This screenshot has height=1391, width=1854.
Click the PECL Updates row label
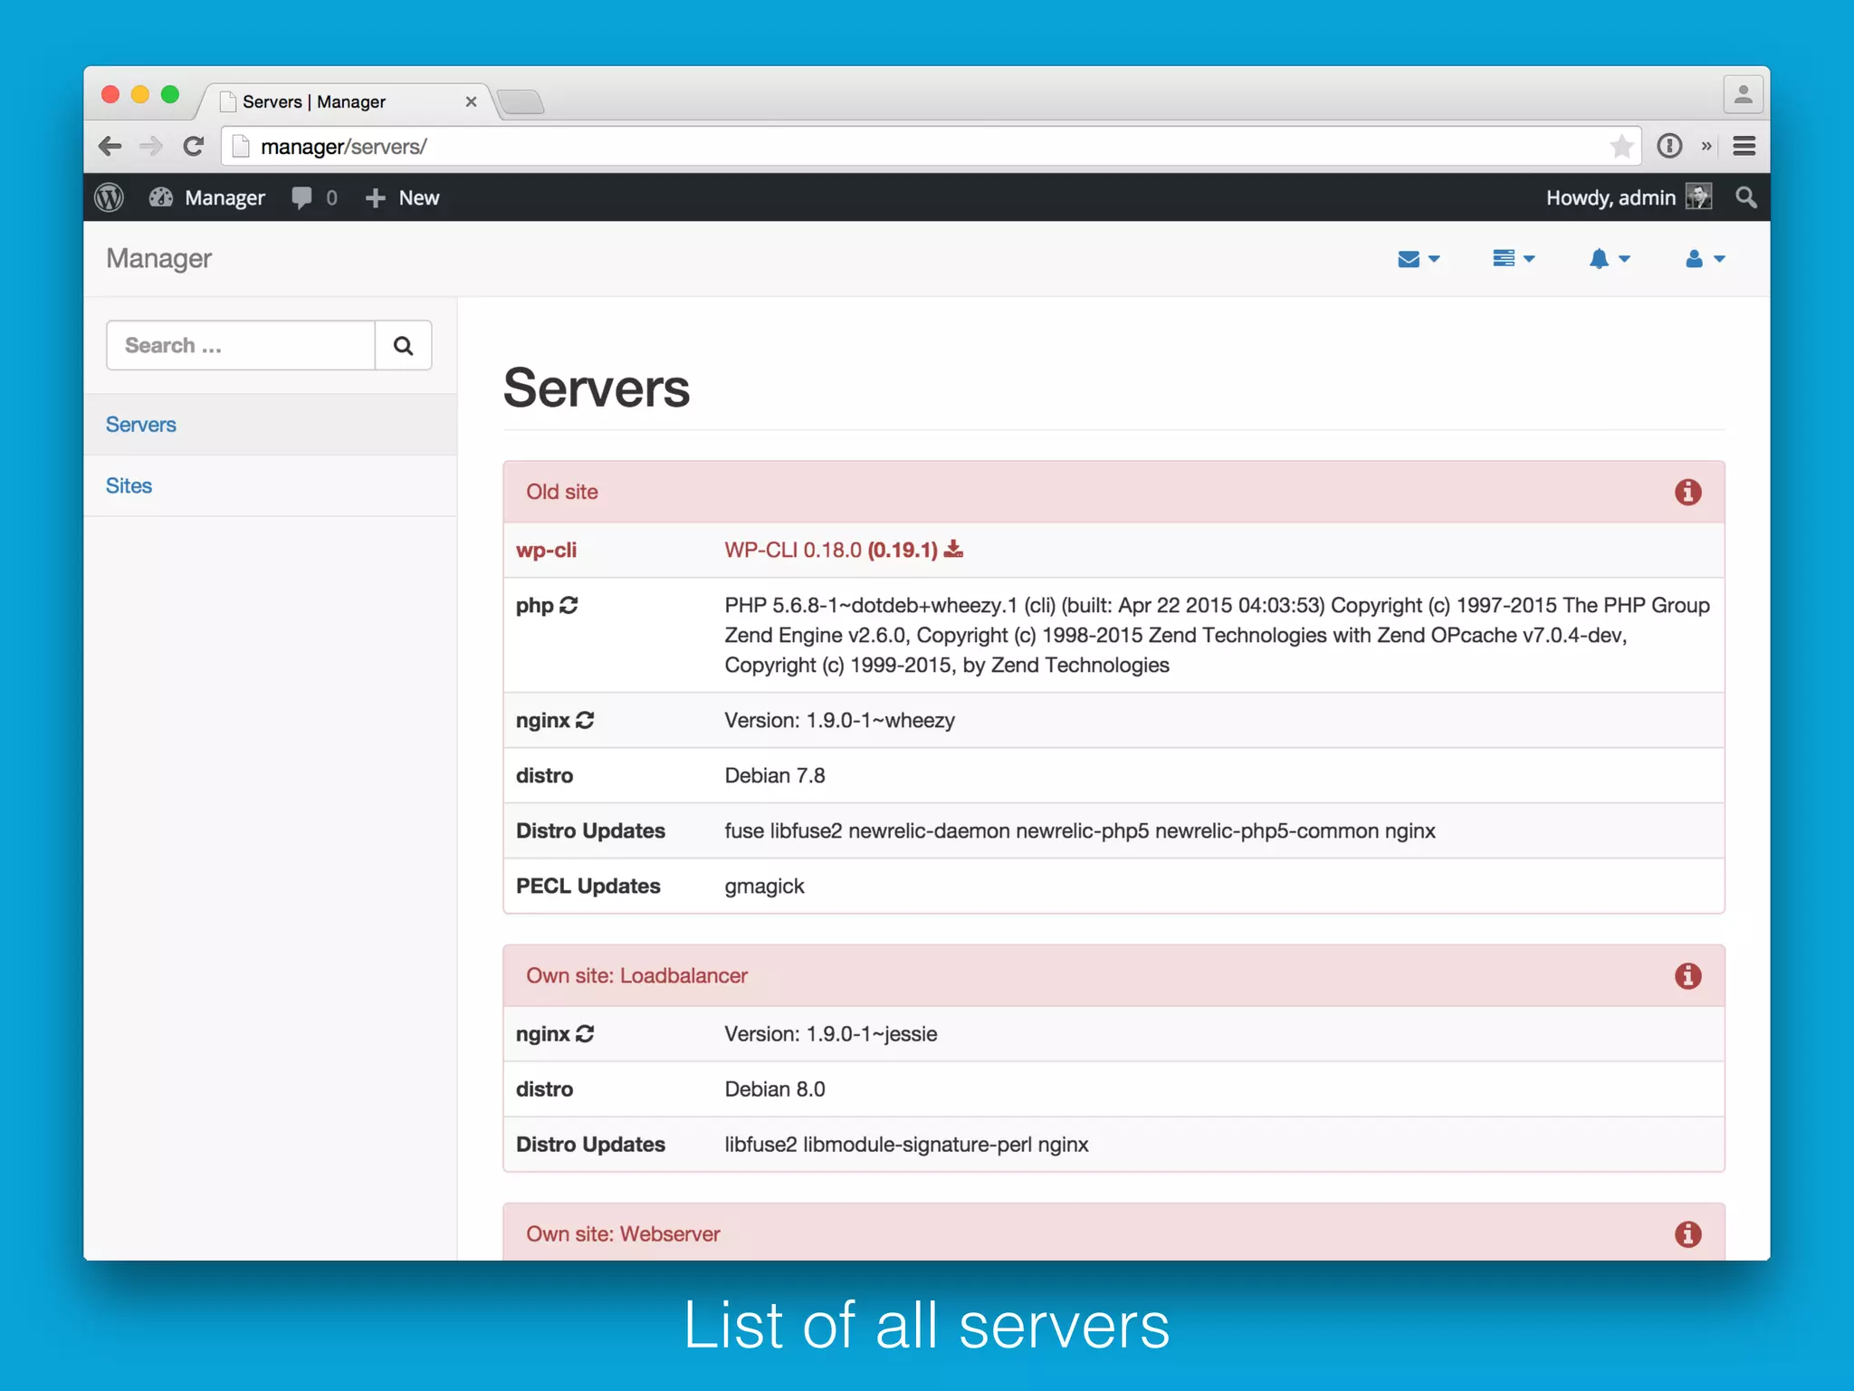588,886
